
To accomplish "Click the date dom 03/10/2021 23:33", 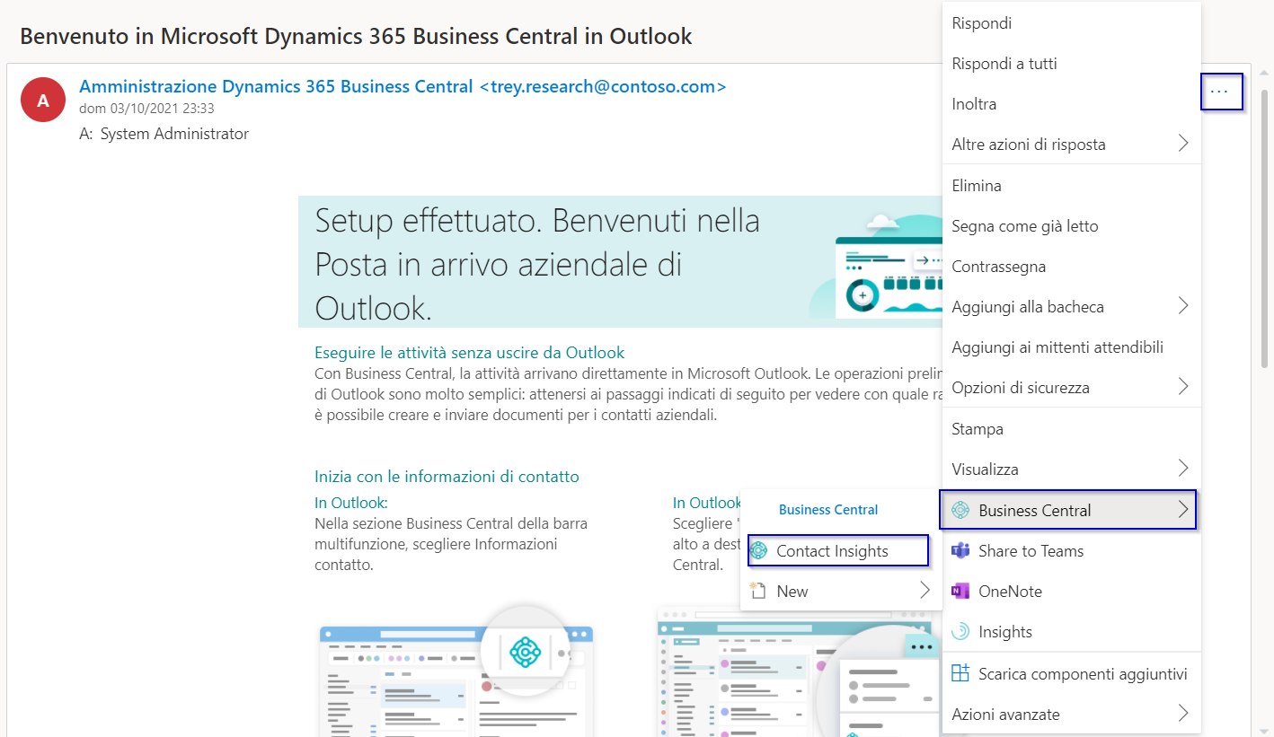I will (146, 108).
